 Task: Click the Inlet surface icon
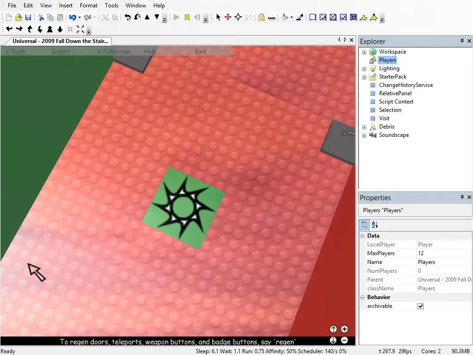click(x=353, y=17)
